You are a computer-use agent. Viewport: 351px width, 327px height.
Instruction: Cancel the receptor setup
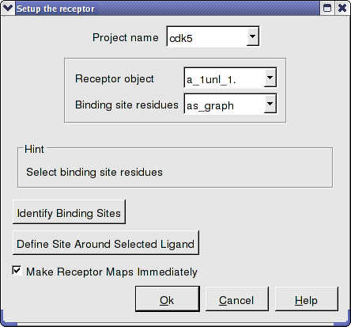237,299
